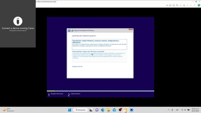The image size is (201, 113).
Task: Open the Windows Start menu
Action: (70, 110)
